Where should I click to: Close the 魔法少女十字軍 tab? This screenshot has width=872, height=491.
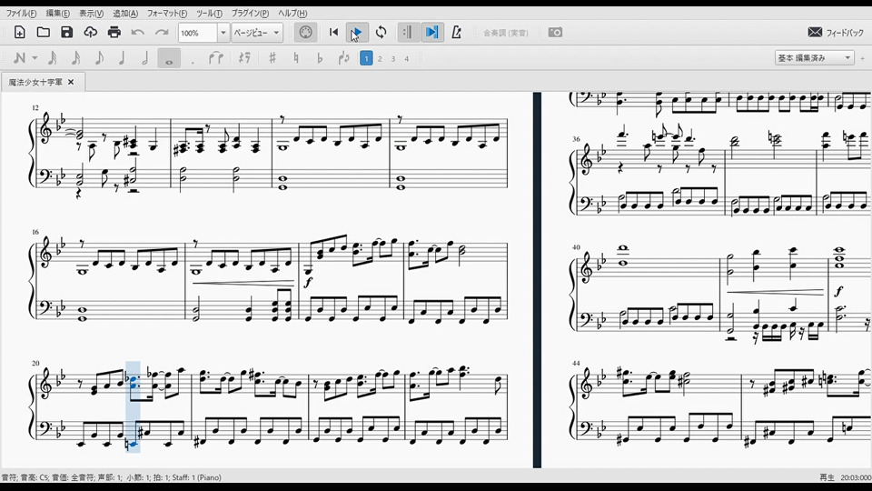71,83
